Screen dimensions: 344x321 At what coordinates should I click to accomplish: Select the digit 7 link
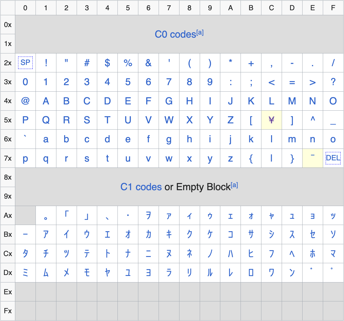tap(169, 82)
